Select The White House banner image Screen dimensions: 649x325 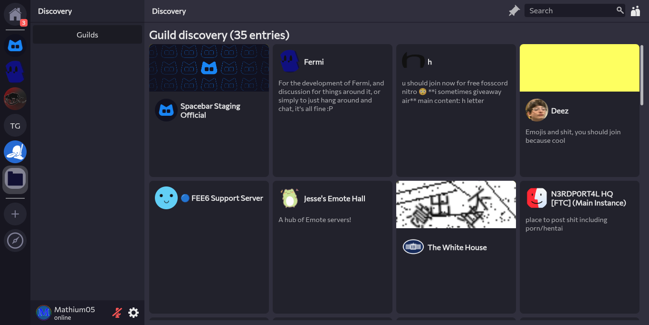[x=456, y=204]
